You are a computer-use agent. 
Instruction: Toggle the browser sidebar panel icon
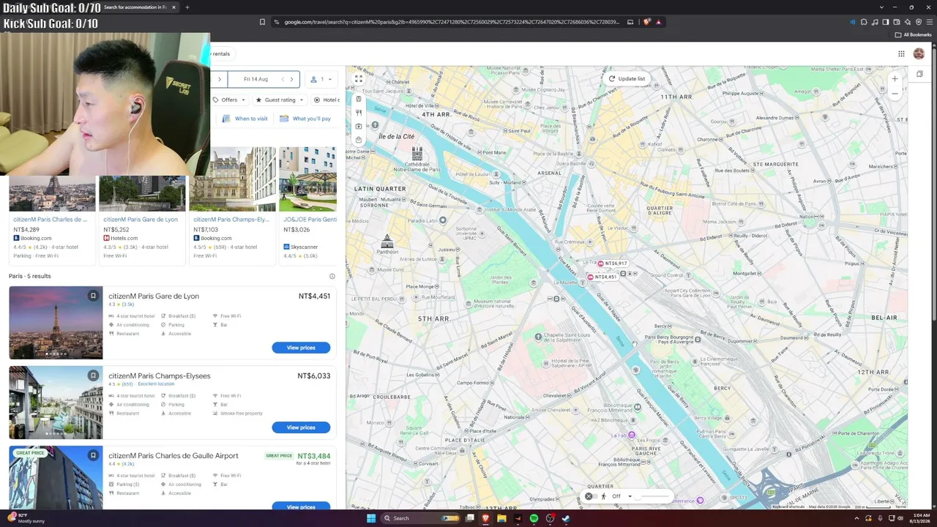point(886,22)
